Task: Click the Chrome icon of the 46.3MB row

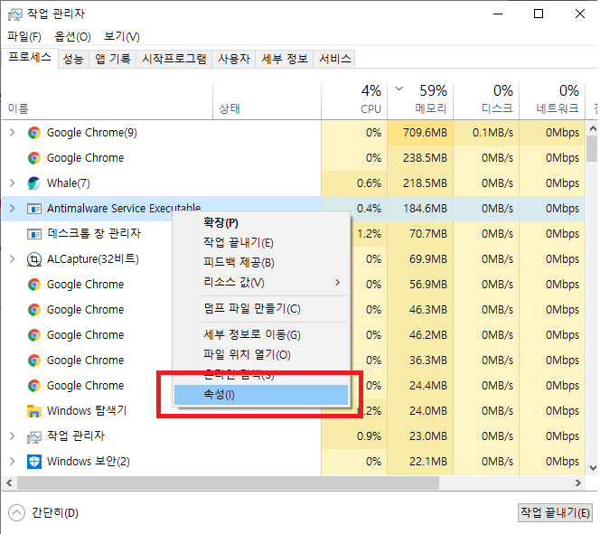Action: [x=34, y=310]
